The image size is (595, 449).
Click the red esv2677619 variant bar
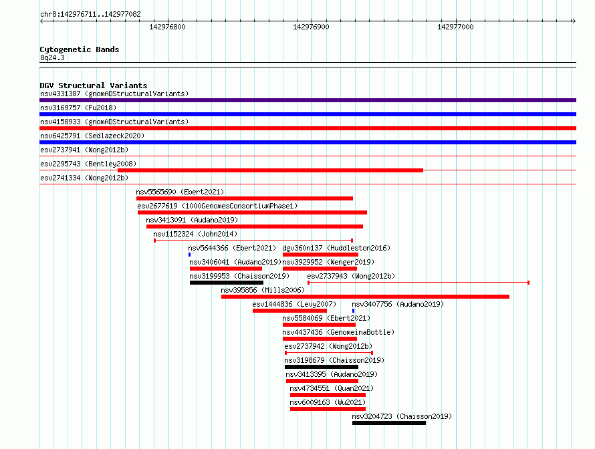(x=252, y=212)
